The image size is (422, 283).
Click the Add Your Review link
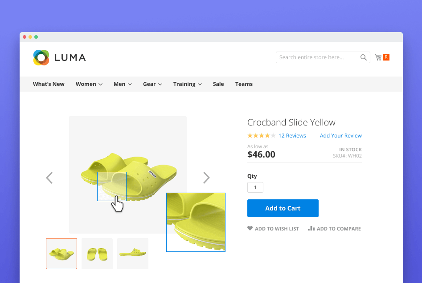340,136
